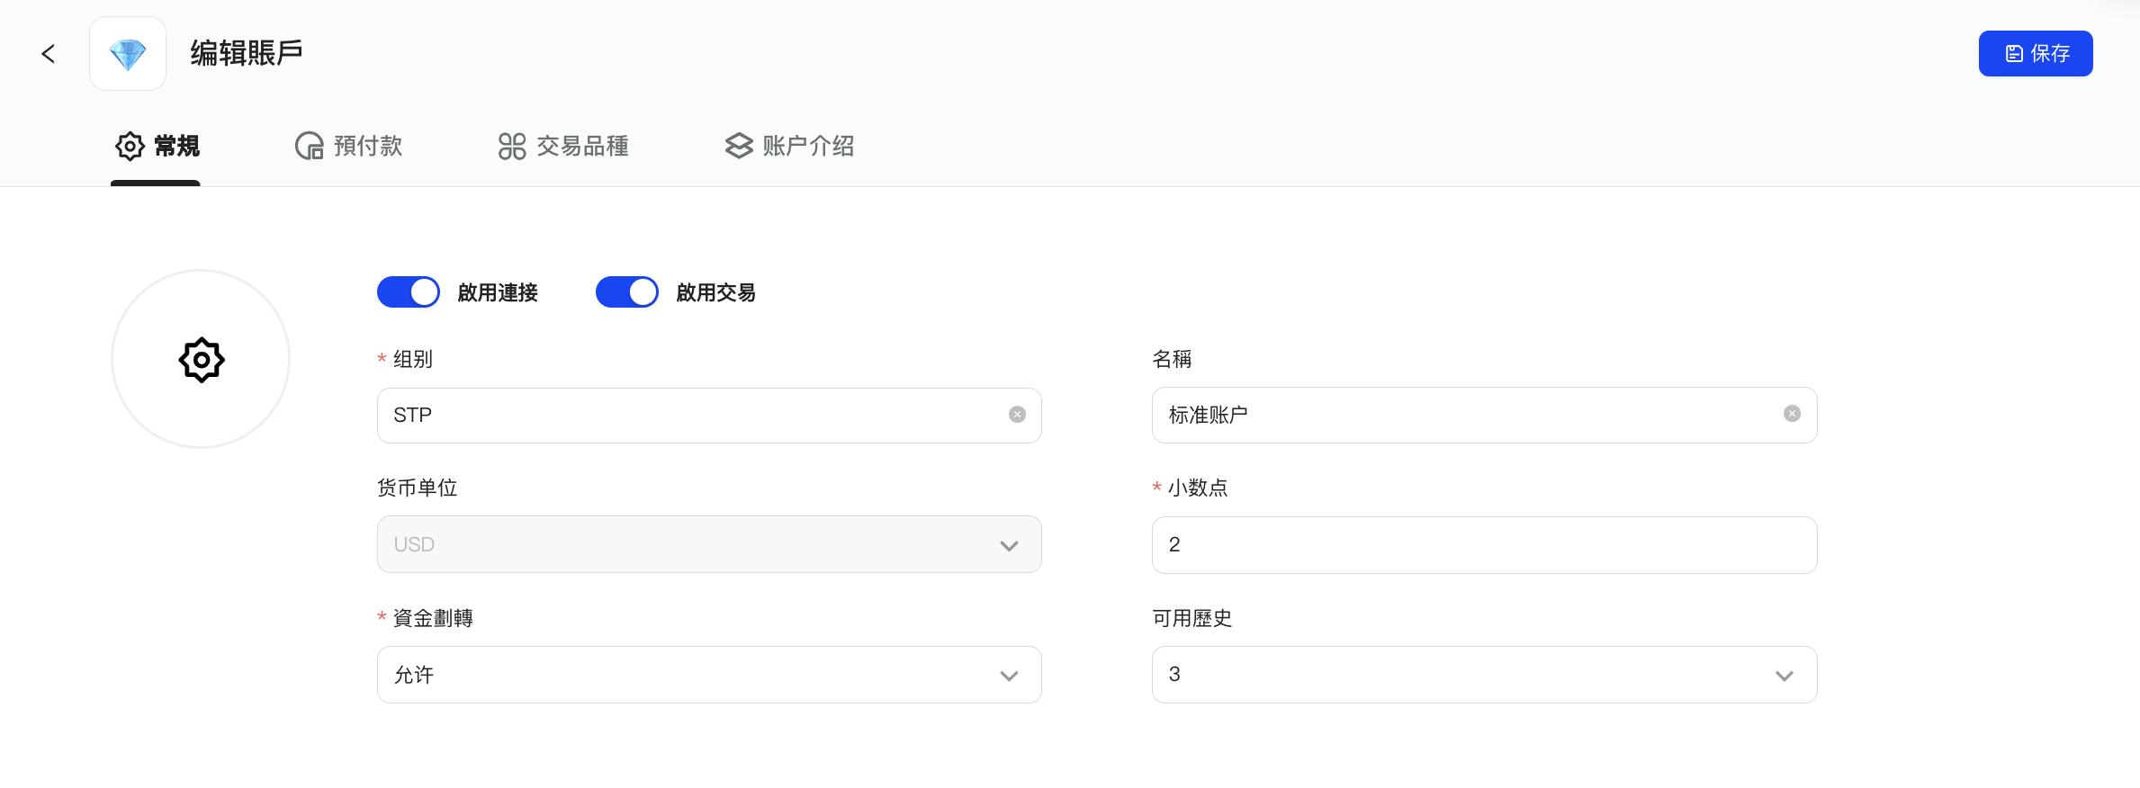The image size is (2140, 788).
Task: Click the blue 保存 button
Action: pyautogui.click(x=2035, y=54)
